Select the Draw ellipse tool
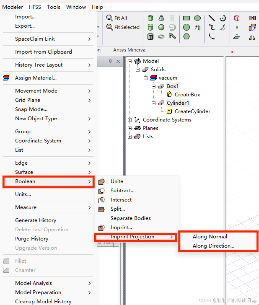Screen dimensions: 259x305 197,18
